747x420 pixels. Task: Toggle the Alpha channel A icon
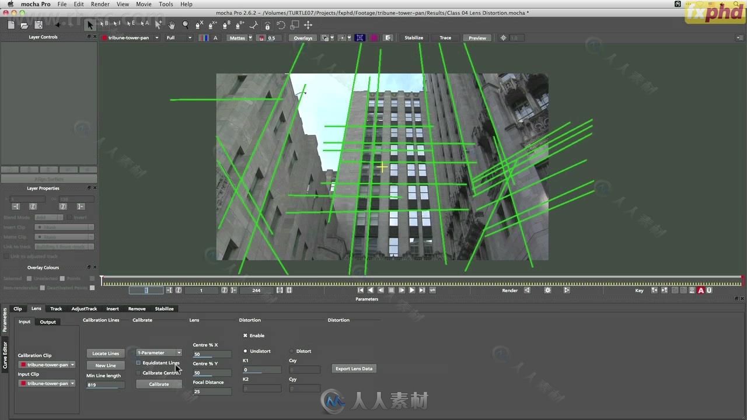(215, 38)
